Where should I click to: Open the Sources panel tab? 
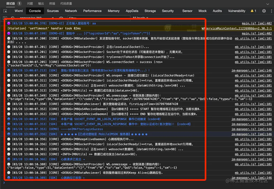coord(53,11)
